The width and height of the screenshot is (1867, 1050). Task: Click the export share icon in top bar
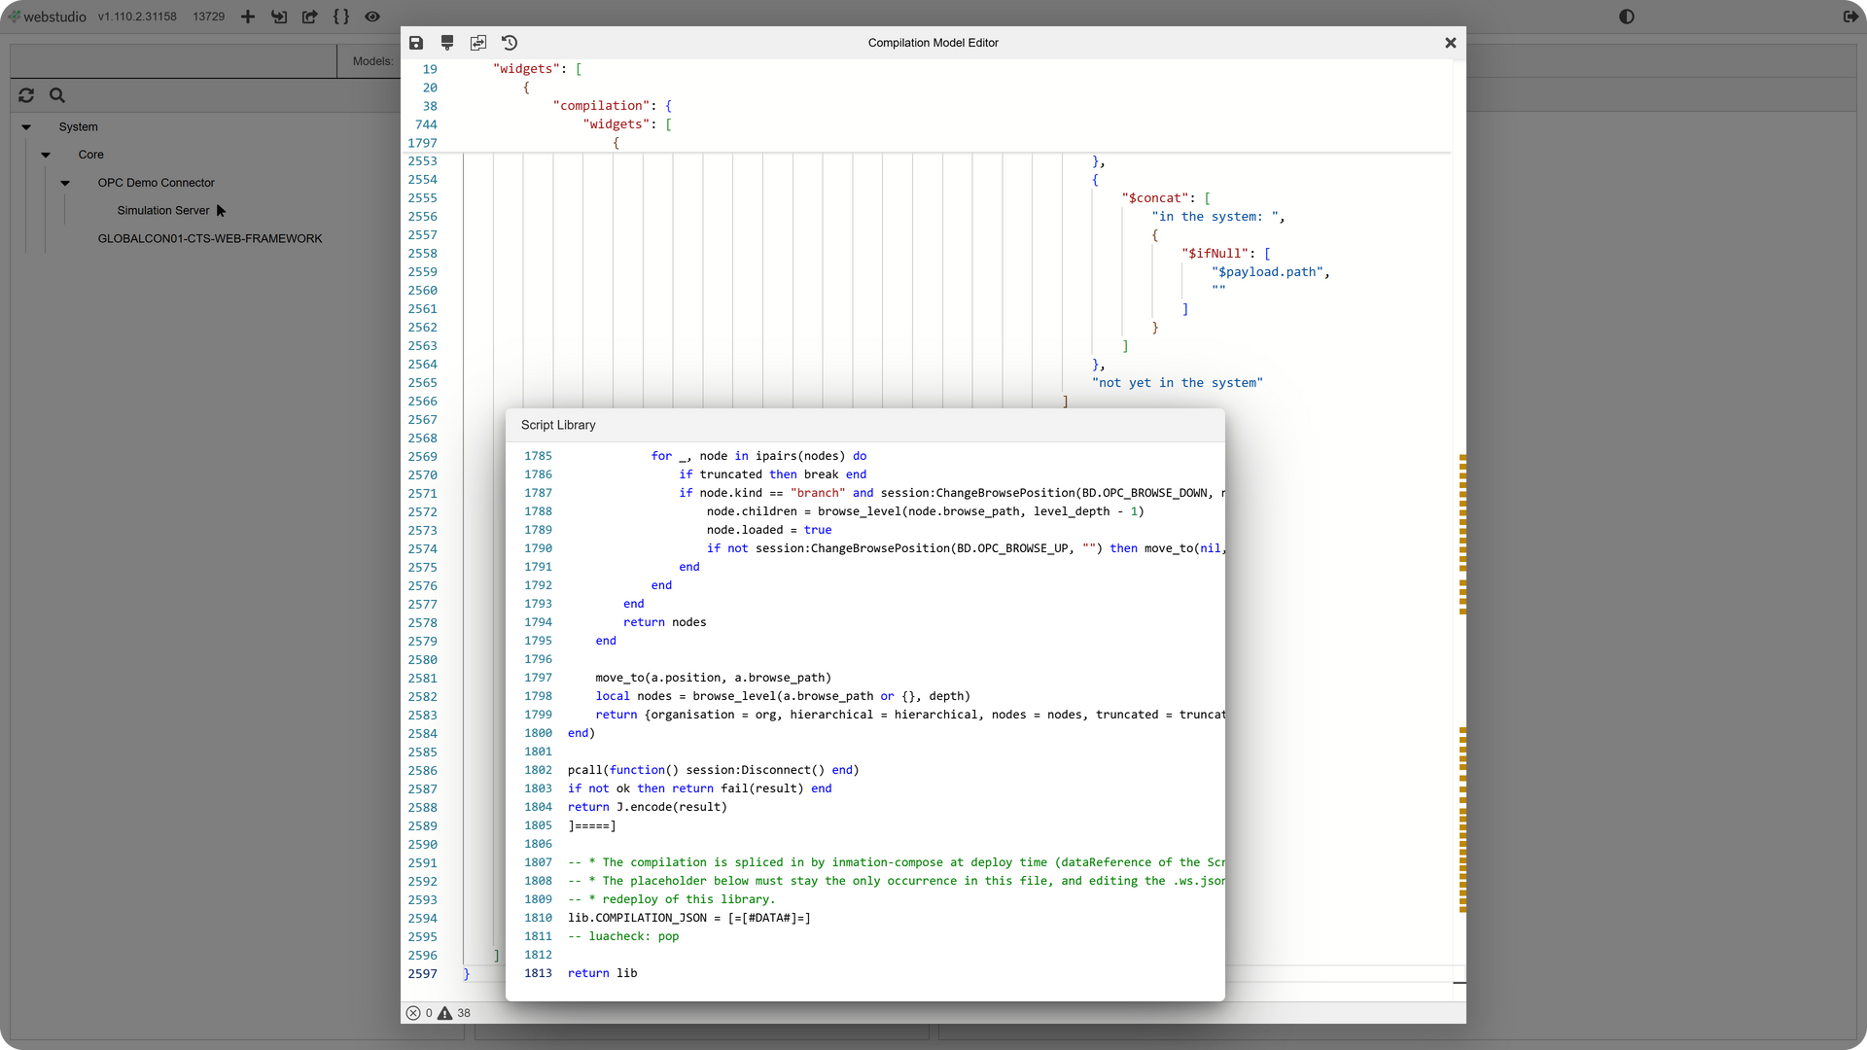coord(310,17)
